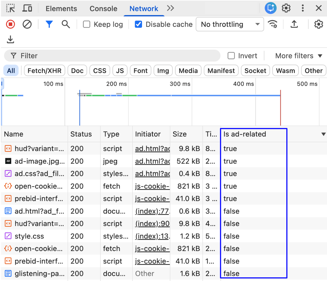Activate the inspect element selector icon

pos(11,8)
